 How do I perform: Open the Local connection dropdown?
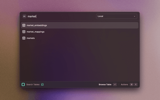click(x=116, y=16)
